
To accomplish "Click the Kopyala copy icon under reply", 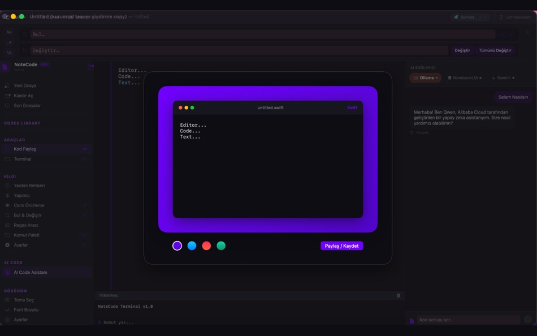I will pos(412,133).
